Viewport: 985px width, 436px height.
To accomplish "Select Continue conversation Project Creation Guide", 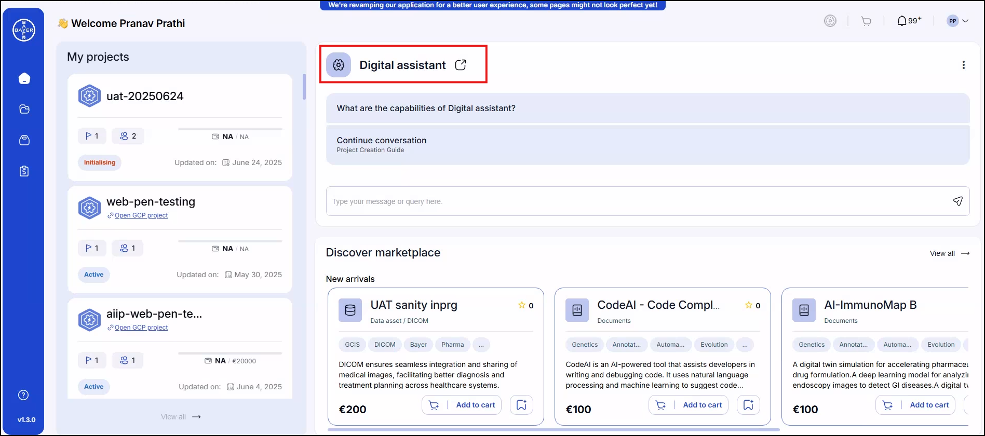I will (647, 145).
